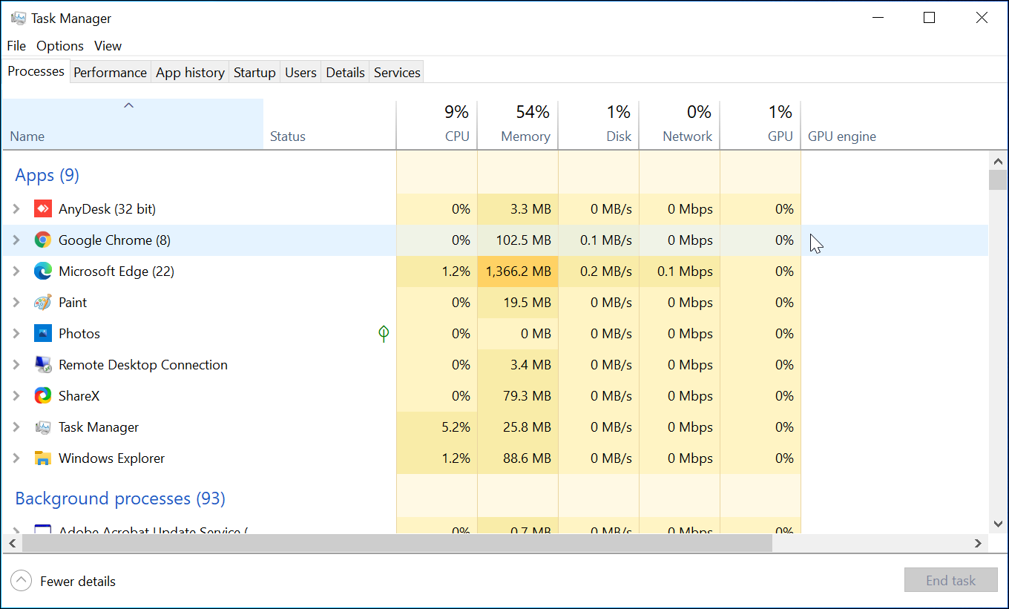This screenshot has width=1009, height=609.
Task: Expand the Paint process group
Action: 16,303
